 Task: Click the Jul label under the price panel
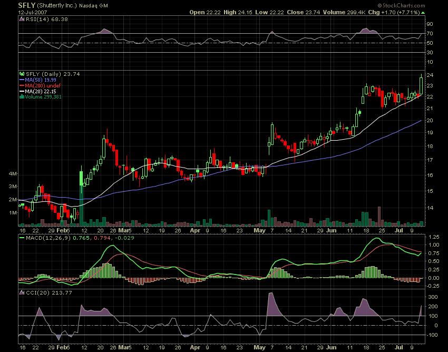pyautogui.click(x=399, y=230)
